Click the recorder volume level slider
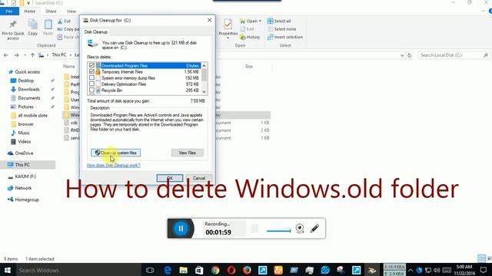Screen dimensions: 492x276 click(278, 231)
